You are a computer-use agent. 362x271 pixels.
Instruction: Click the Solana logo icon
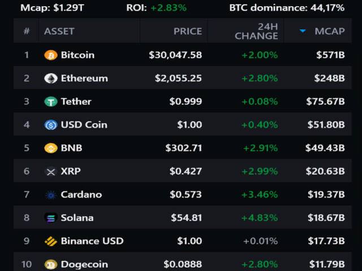(x=51, y=218)
